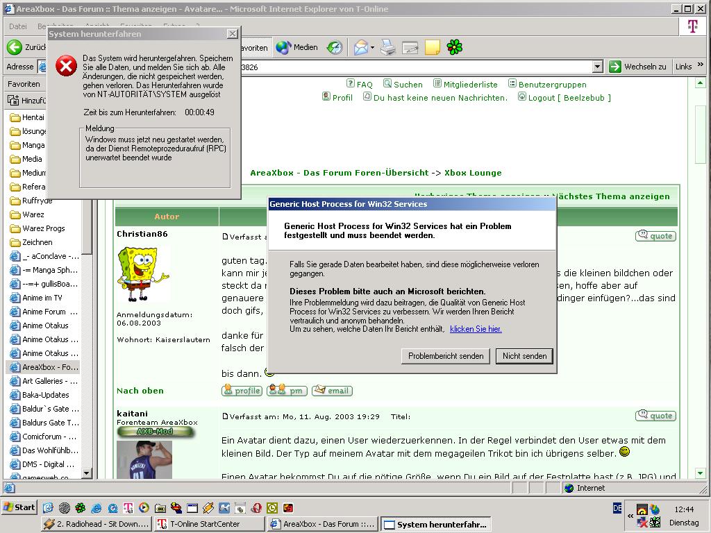Click the green Zurück back arrow

point(15,47)
